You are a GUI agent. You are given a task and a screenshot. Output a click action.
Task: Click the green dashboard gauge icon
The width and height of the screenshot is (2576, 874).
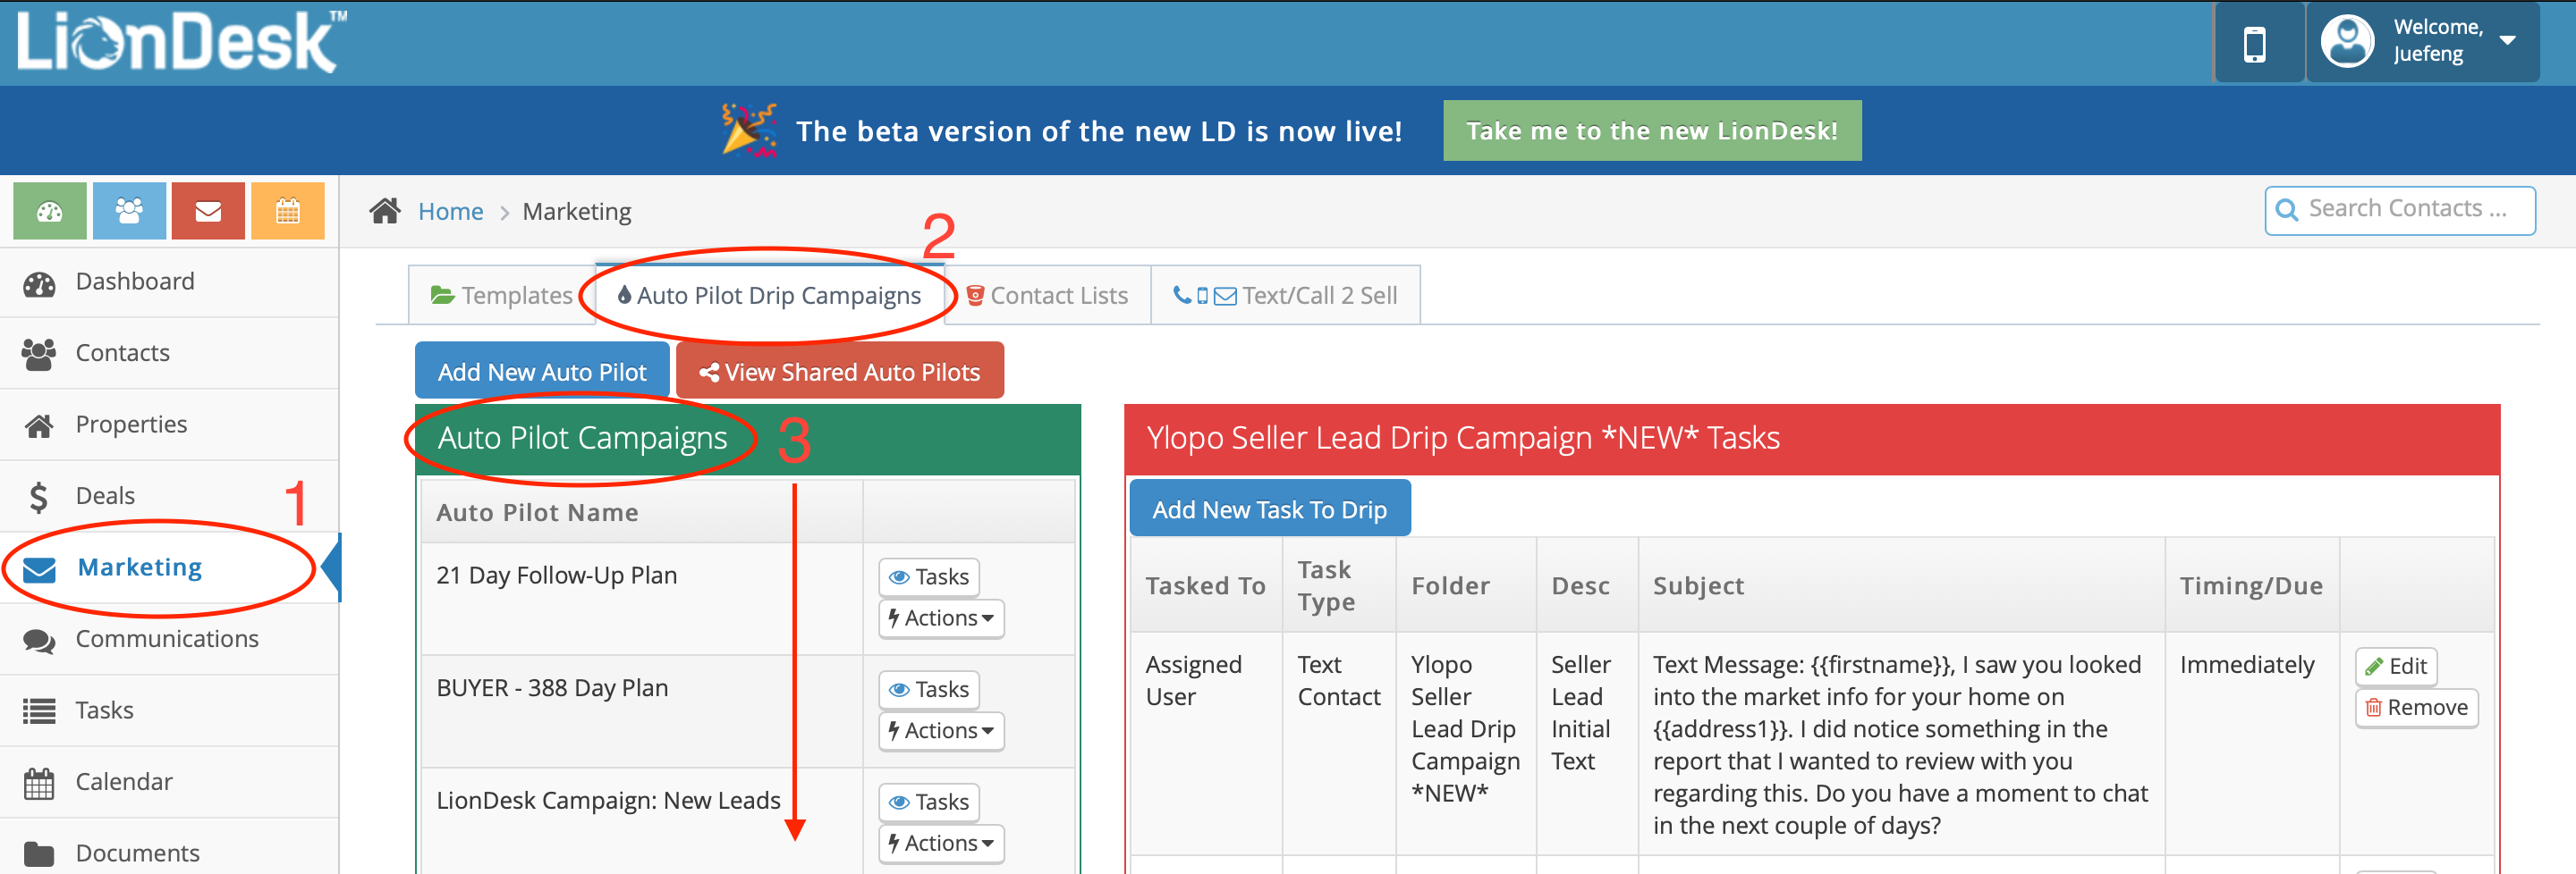click(49, 211)
